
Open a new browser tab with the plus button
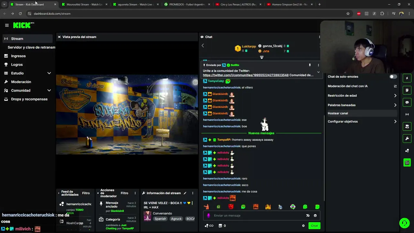[320, 5]
